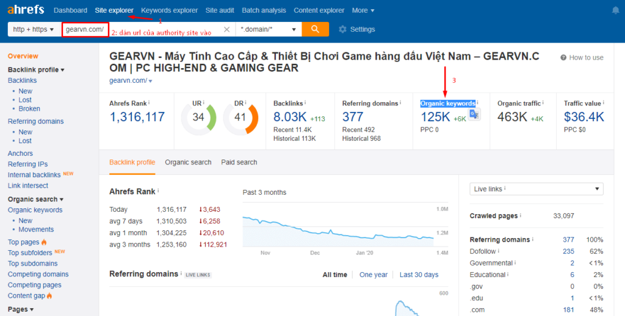Open the *.domain/* mode dropdown

[x=269, y=29]
